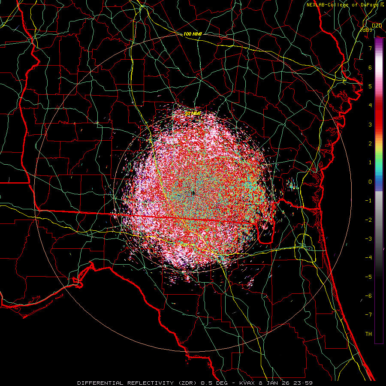Click the "100 NMI" range ring label
Screen dimensions: 386x386
(x=193, y=34)
